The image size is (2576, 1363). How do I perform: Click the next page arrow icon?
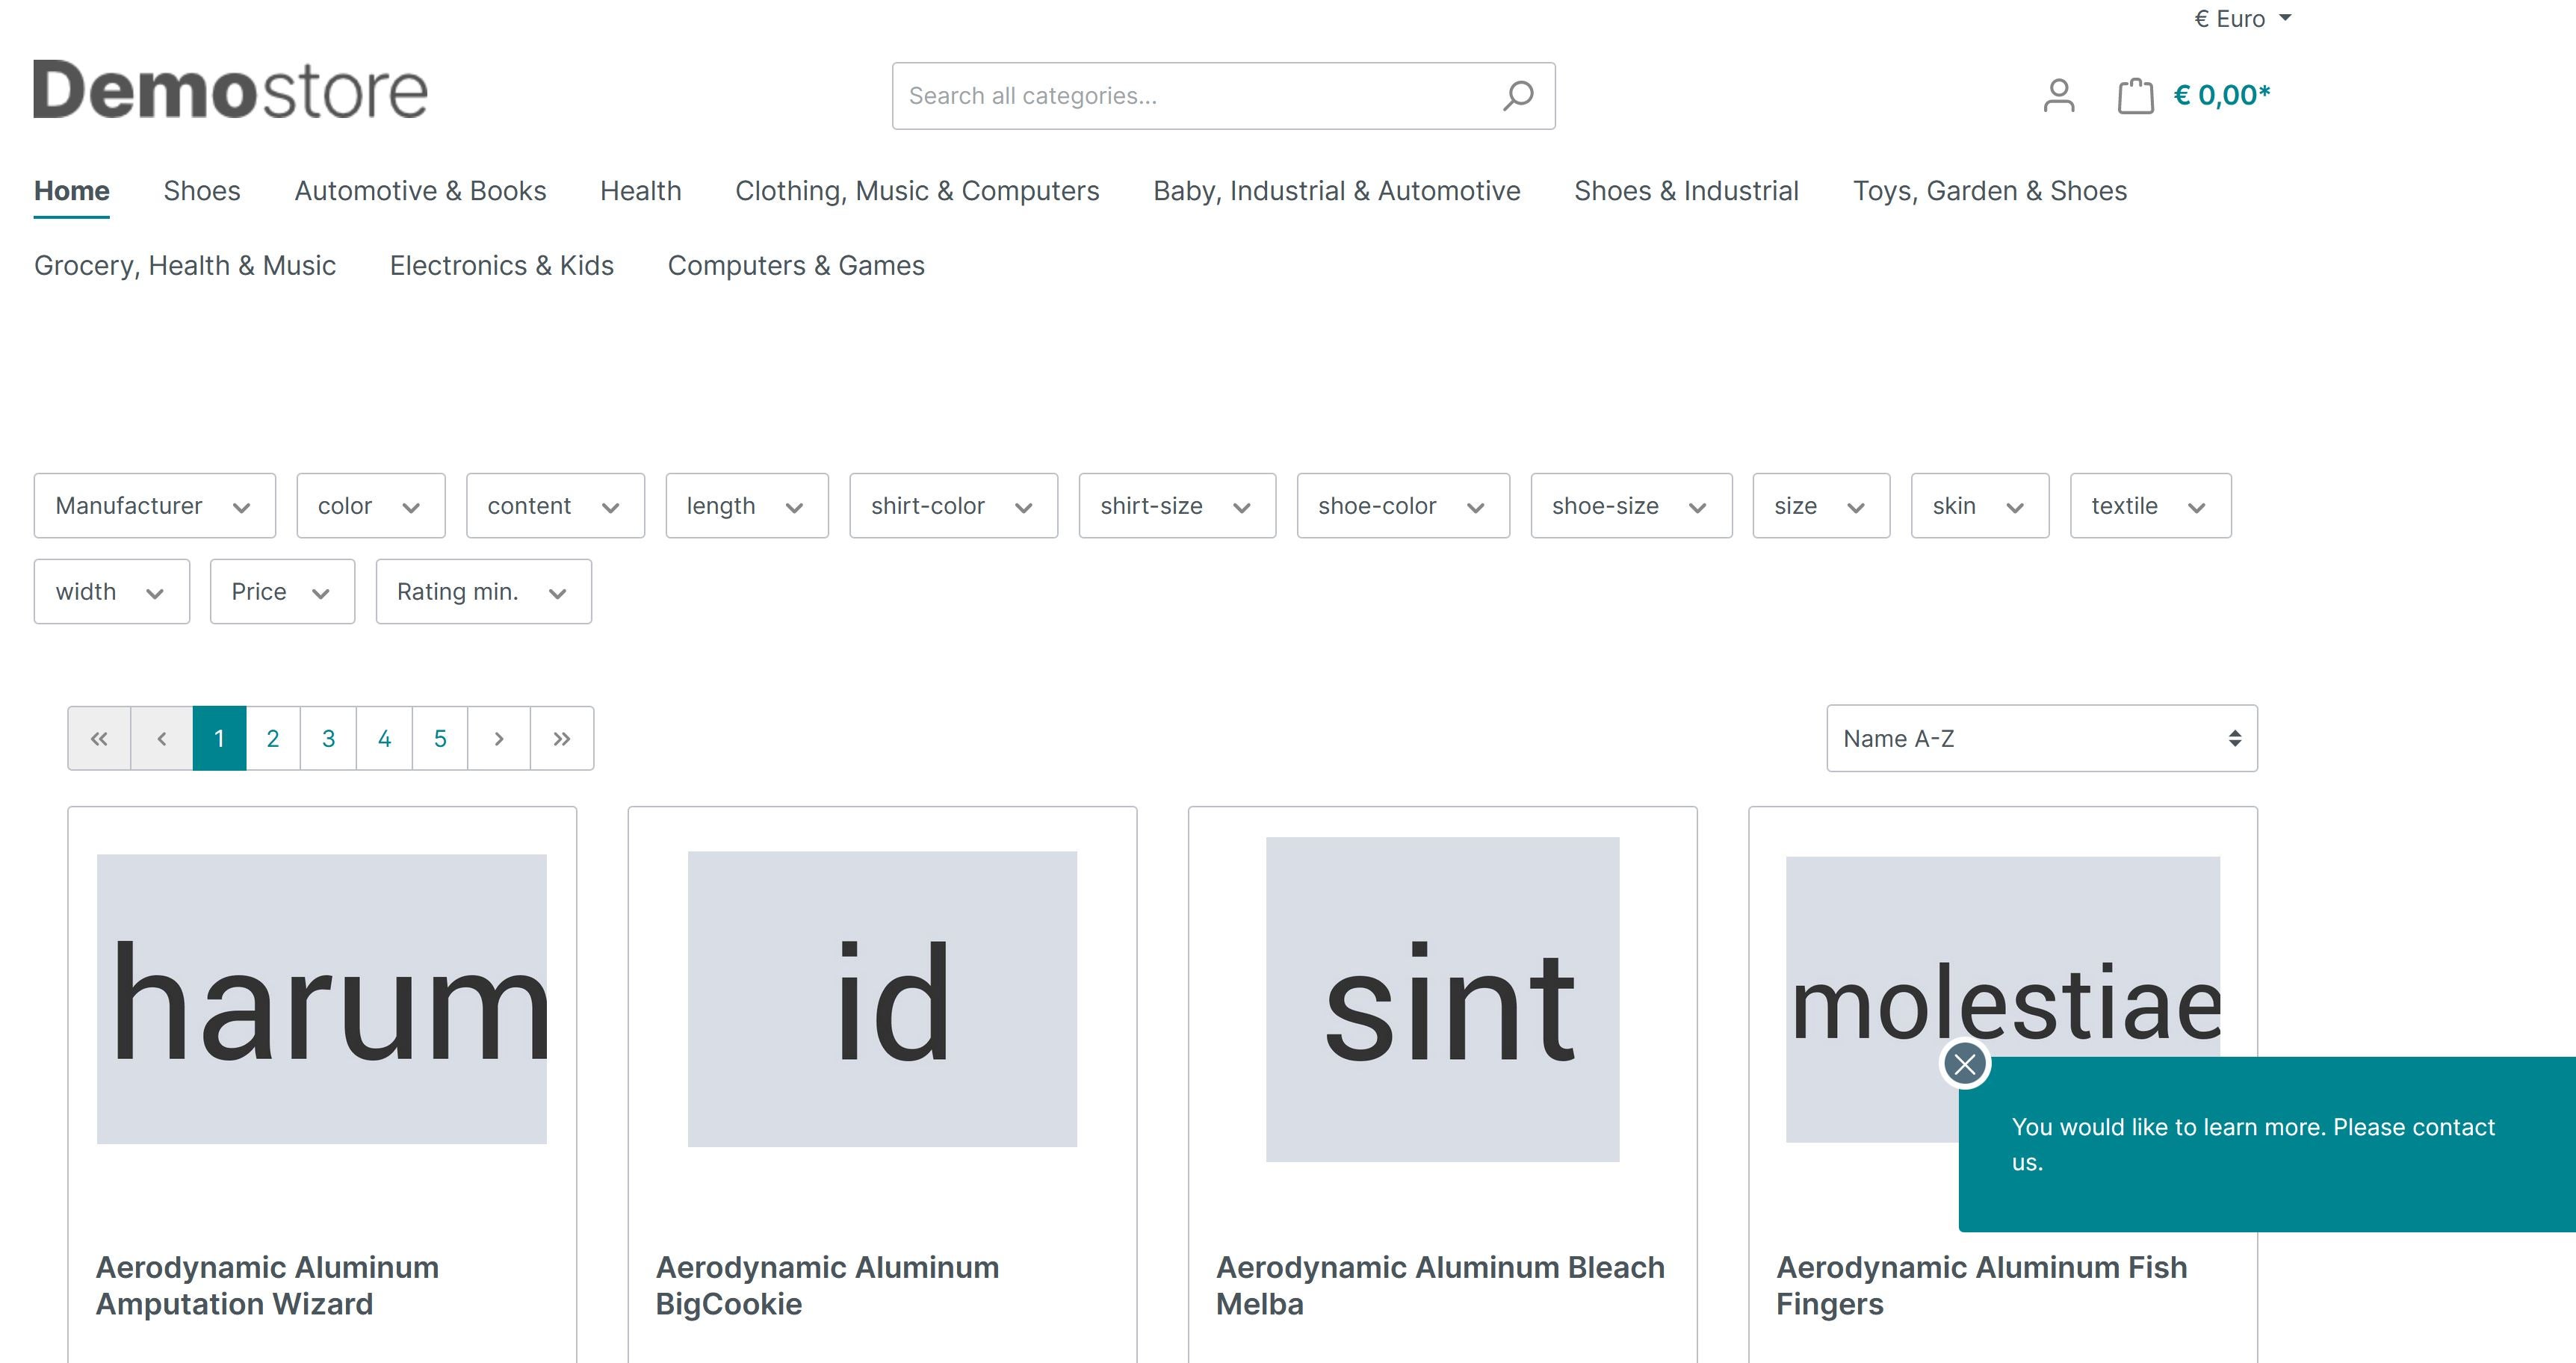(x=499, y=736)
